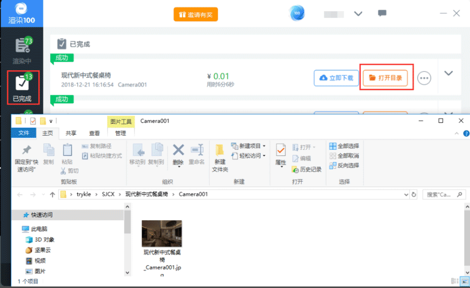Click the 打开目录 open folder button

click(386, 78)
